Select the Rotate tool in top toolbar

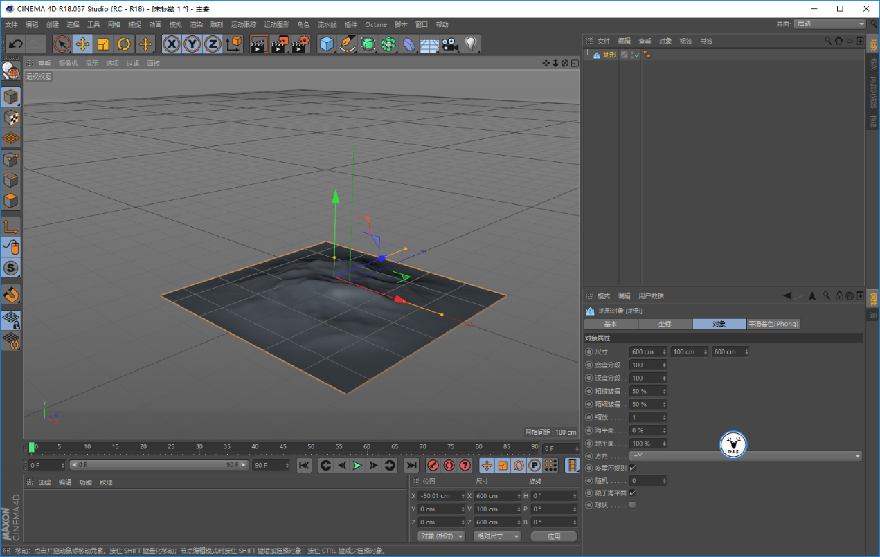(x=124, y=44)
